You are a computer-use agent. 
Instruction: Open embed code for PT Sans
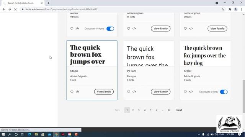134,92
